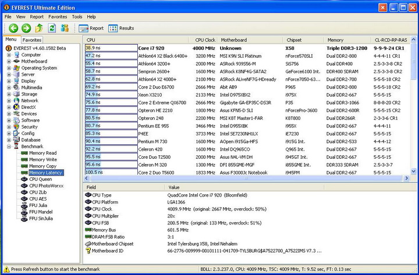Select the DirectX tree item

pyautogui.click(x=29, y=107)
